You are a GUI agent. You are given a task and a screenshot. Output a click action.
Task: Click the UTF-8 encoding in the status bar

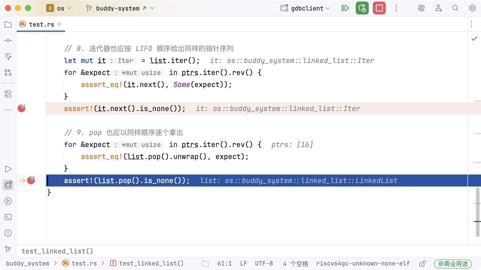coord(264,263)
